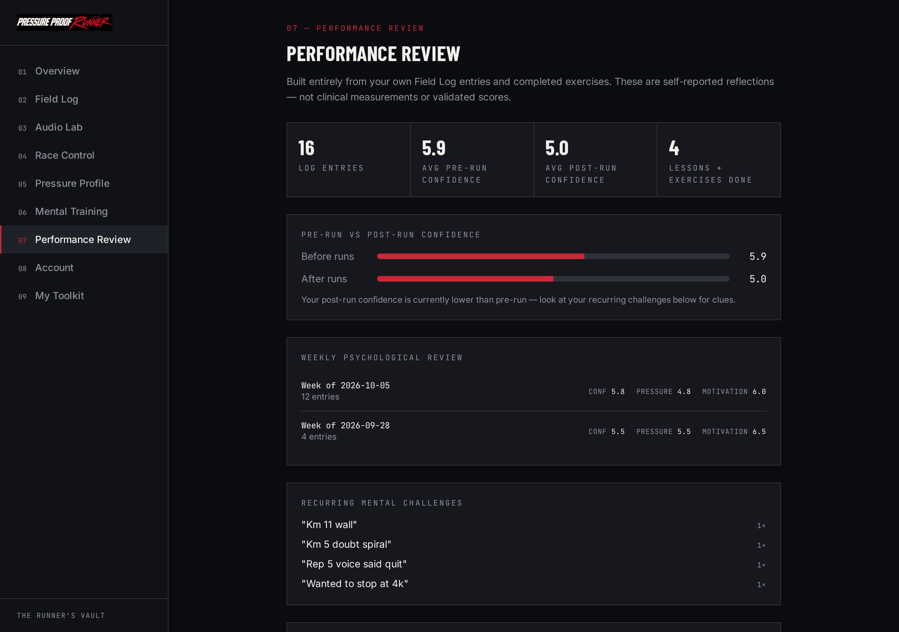Click the Recurring Mental Challenges heading
Image resolution: width=899 pixels, height=632 pixels.
[x=382, y=503]
